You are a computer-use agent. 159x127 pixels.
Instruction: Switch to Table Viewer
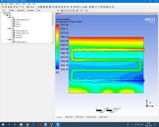(x=69, y=117)
